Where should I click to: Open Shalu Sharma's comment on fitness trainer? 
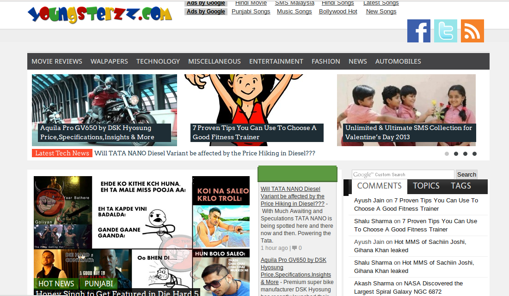(416, 225)
